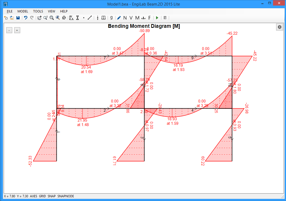286x201 pixels.
Task: Open the diagram settings gear
Action: click(279, 27)
